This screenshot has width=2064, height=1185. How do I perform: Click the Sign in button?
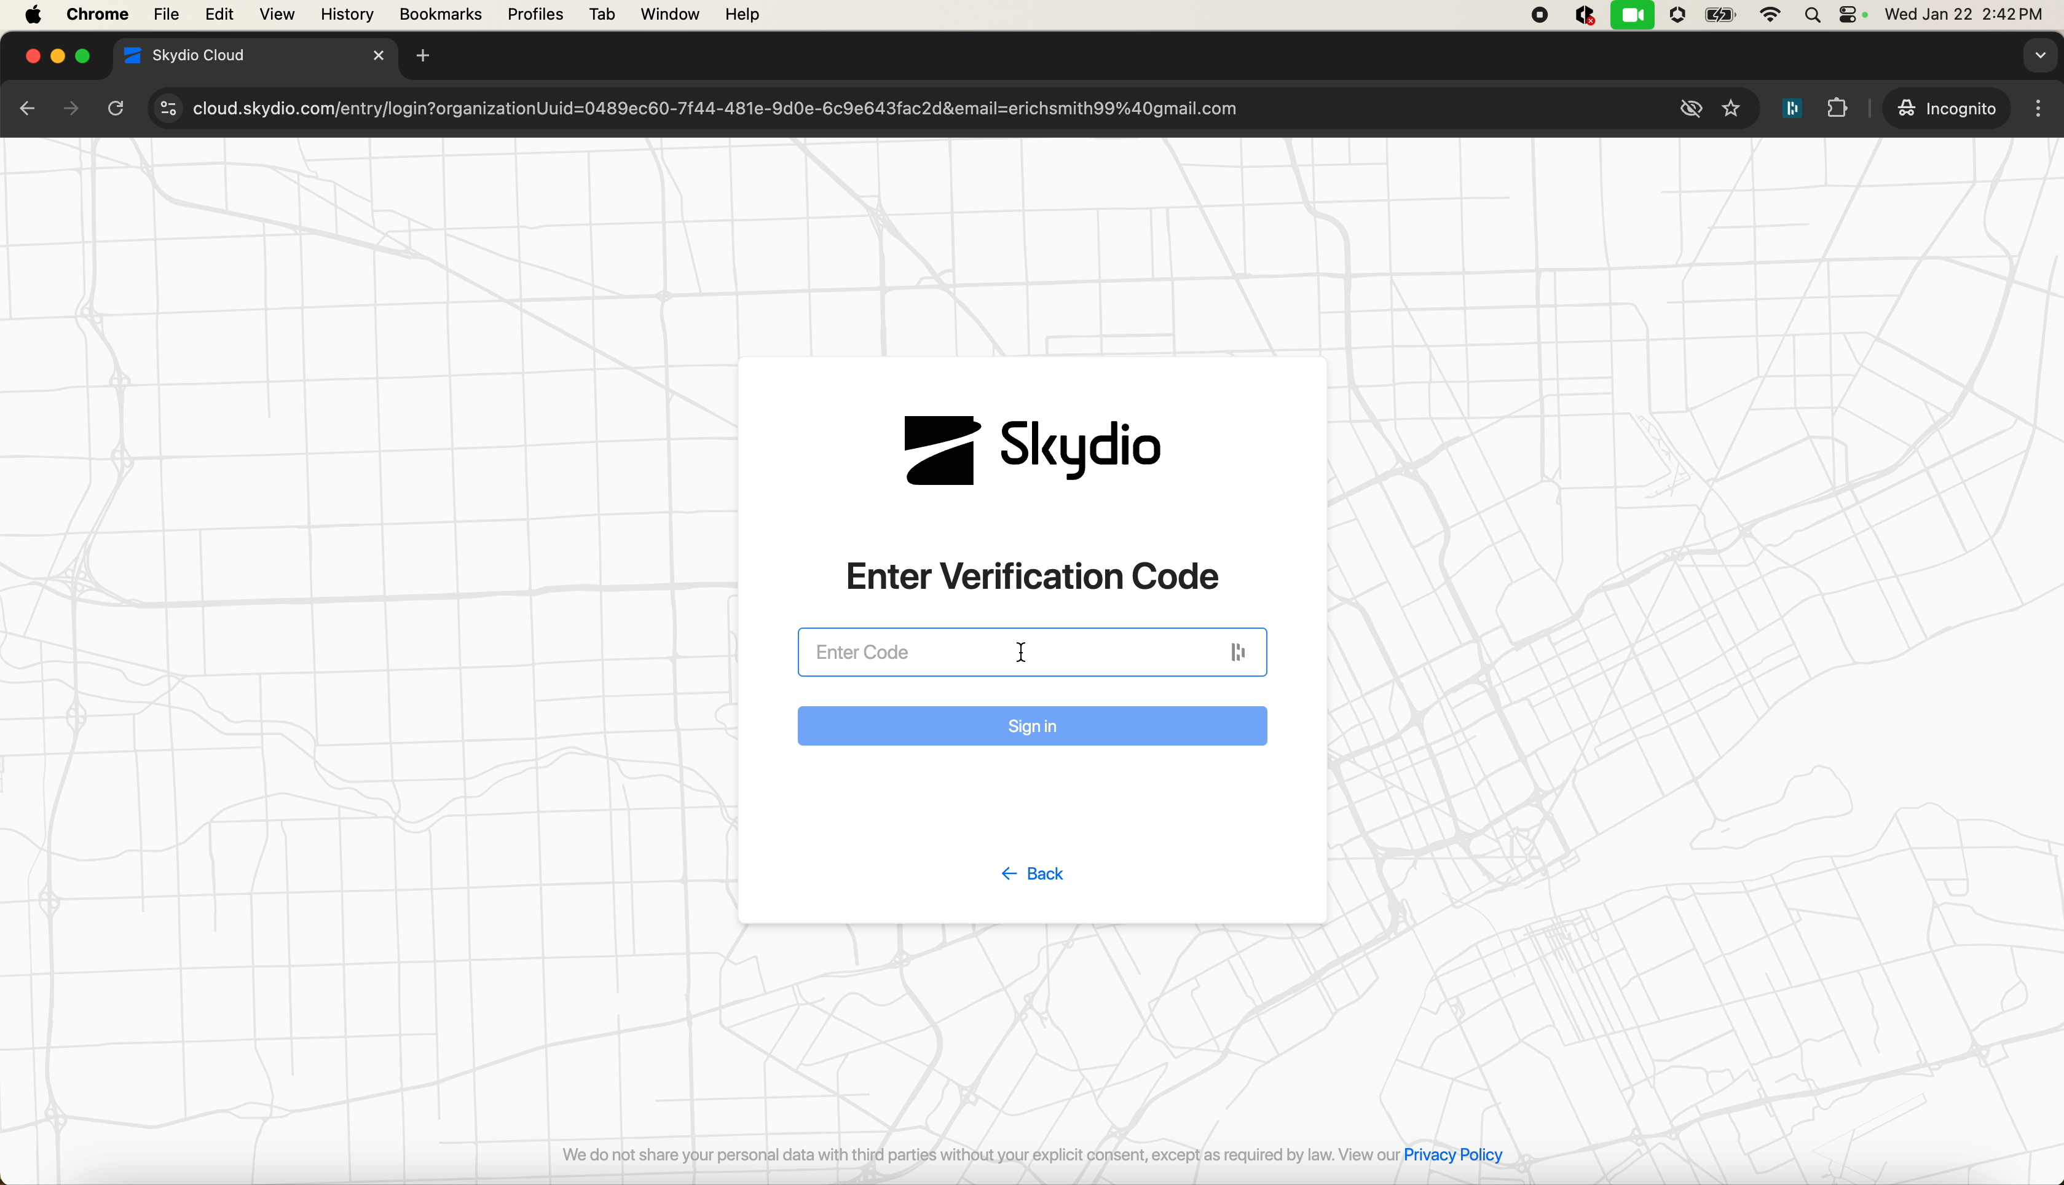pos(1032,726)
